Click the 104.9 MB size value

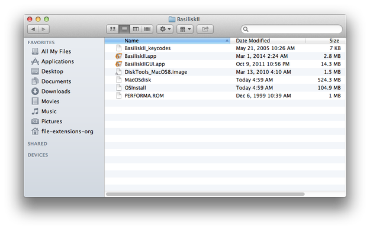point(329,88)
